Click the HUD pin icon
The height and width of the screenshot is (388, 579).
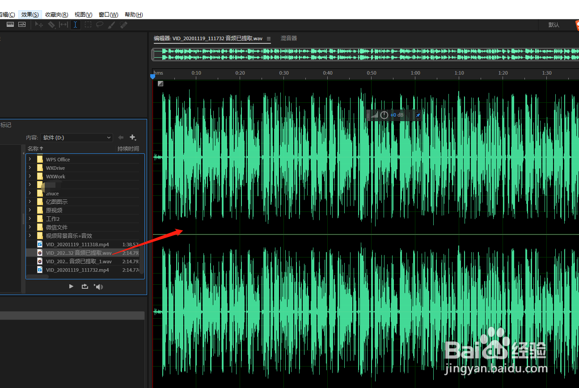418,115
